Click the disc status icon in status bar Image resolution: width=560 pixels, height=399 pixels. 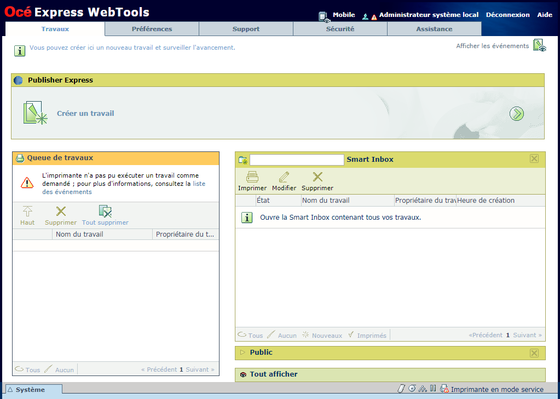pos(412,389)
